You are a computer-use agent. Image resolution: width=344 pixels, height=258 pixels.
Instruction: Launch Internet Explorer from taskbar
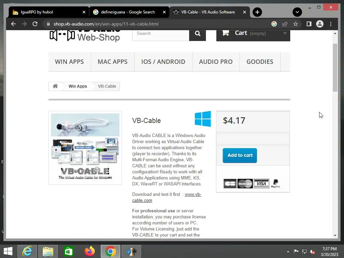click(27, 251)
